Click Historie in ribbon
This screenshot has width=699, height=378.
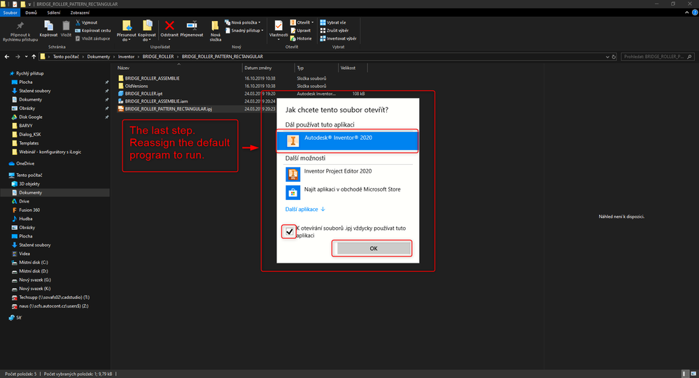[x=301, y=38]
